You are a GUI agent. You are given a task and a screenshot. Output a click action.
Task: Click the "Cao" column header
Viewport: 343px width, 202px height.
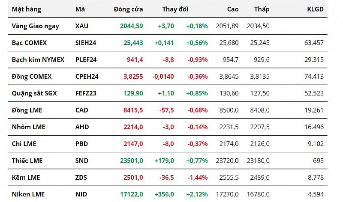[232, 9]
